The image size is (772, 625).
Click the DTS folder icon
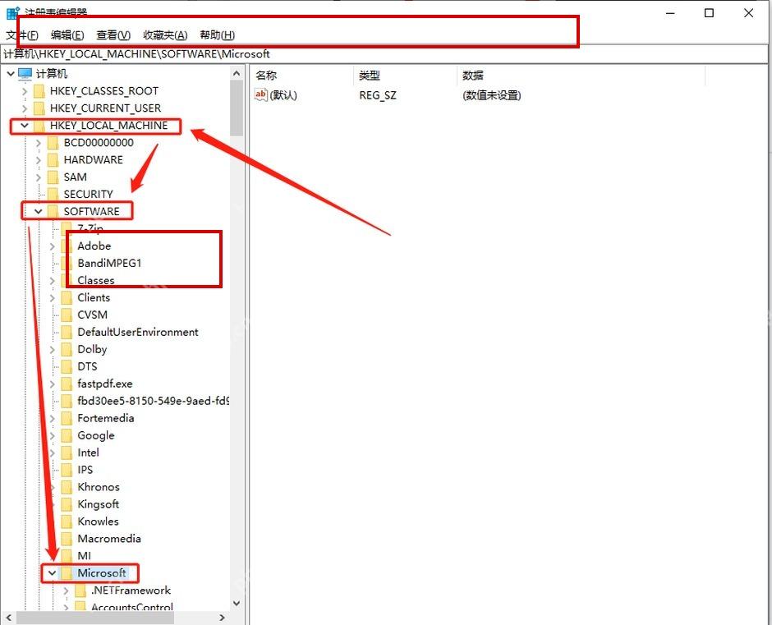[x=67, y=366]
